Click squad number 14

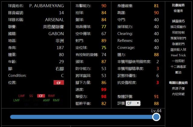61,13
